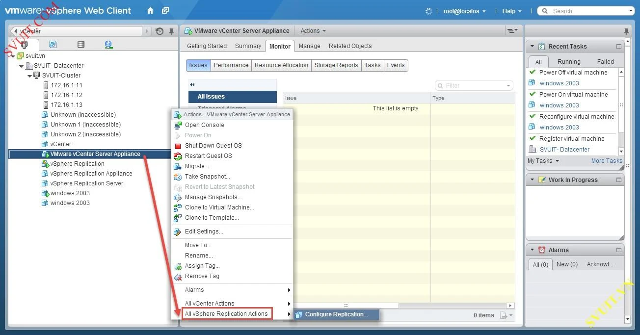The height and width of the screenshot is (335, 640).
Task: Click the SVUIT- Datacenter link in Recent Tasks
Action: (564, 150)
